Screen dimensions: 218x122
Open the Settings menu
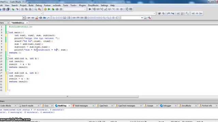click(x=104, y=5)
